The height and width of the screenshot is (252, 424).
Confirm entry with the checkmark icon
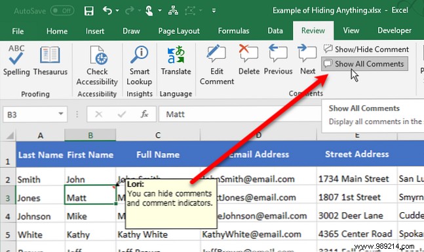[122, 114]
